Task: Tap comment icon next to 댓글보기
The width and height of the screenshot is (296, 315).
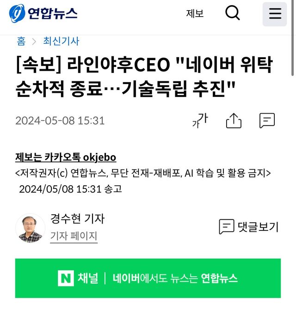Action: (227, 227)
